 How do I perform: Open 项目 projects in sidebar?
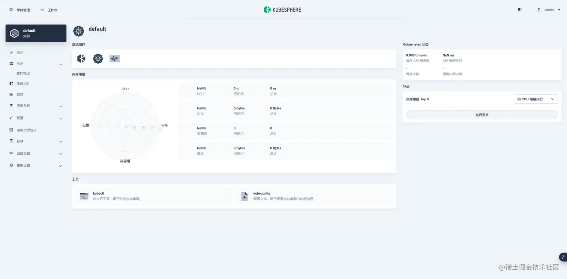(20, 95)
